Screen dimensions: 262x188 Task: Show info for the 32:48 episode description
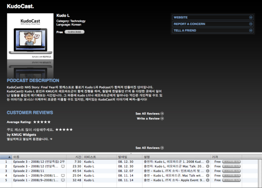208,180
